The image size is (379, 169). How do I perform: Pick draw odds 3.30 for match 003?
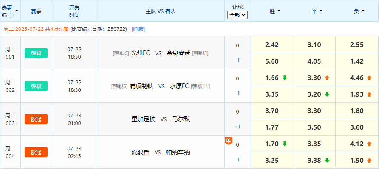pos(314,111)
